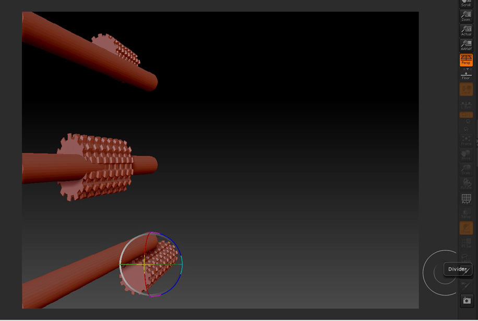Click the dimmed L.Sym local symmetry button
The width and height of the screenshot is (478, 321).
[466, 105]
